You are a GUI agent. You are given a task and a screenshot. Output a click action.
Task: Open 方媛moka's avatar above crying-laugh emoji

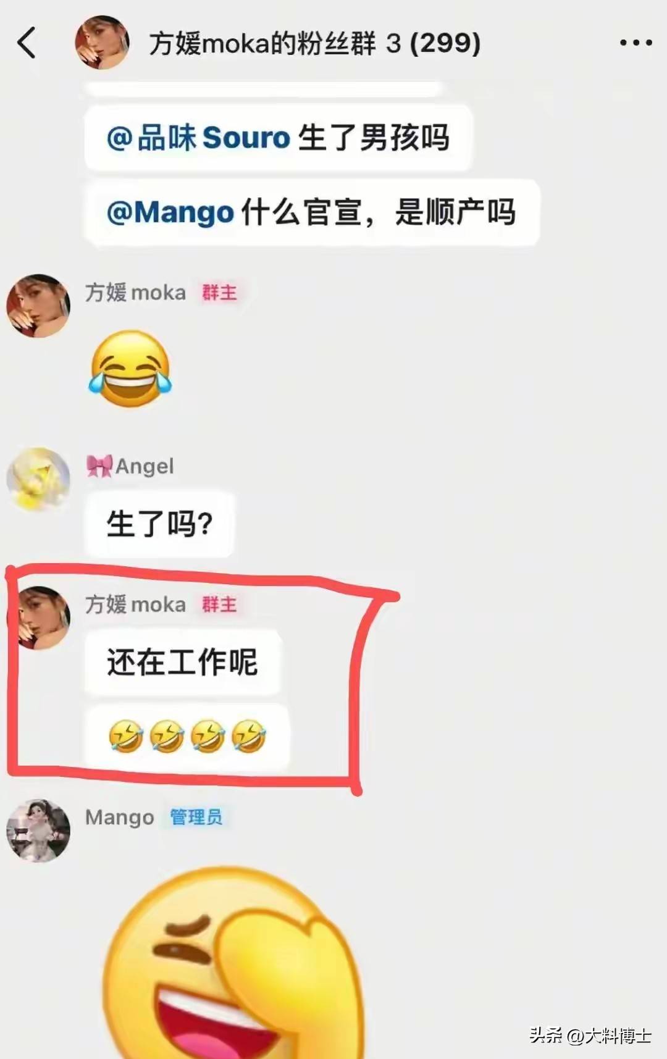point(38,306)
